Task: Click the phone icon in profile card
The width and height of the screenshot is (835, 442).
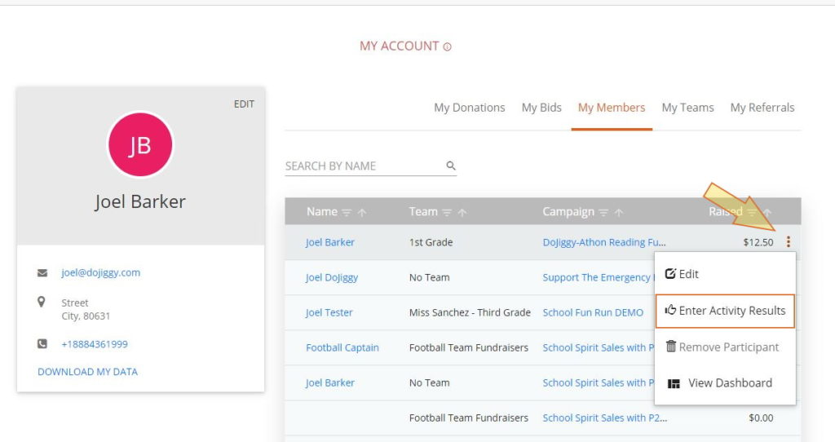Action: coord(42,344)
